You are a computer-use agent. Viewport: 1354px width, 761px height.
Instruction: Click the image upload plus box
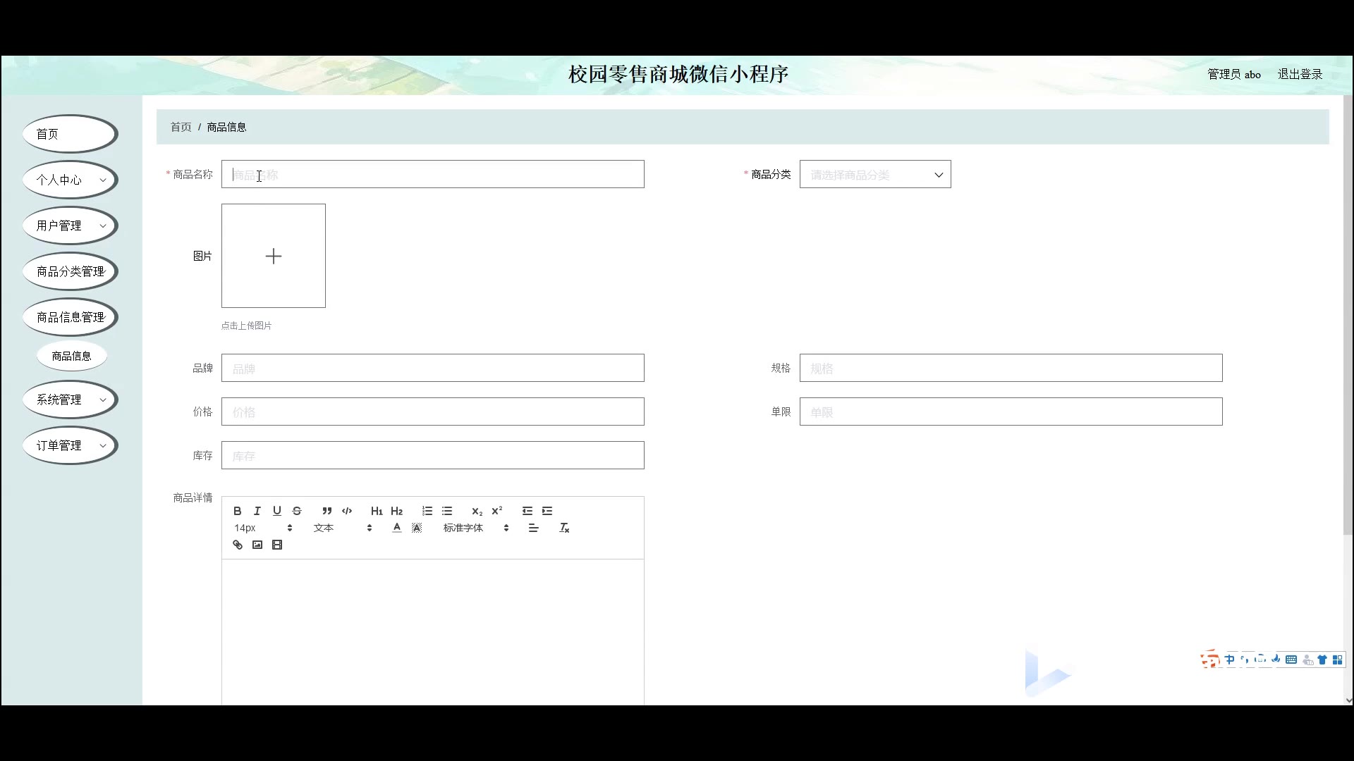pos(274,256)
